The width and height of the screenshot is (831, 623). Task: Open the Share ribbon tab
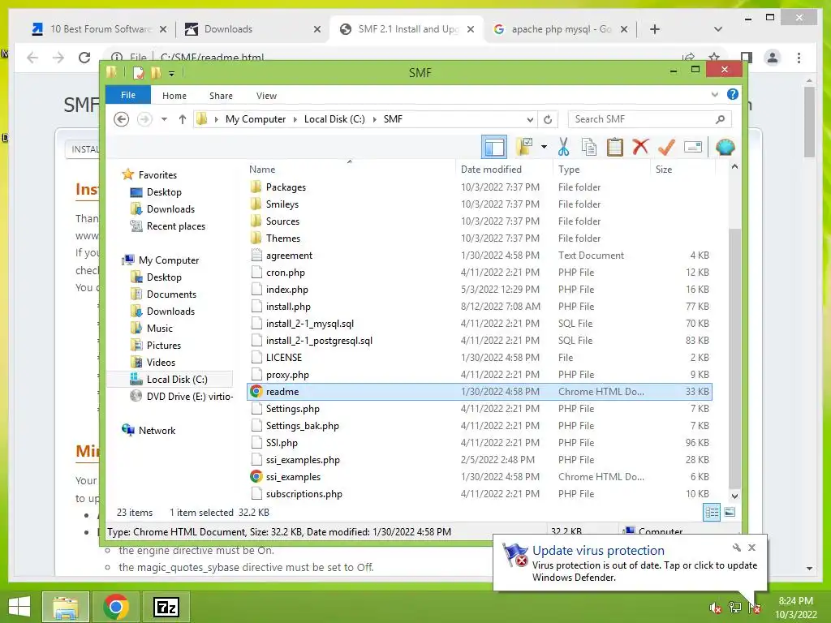[221, 96]
